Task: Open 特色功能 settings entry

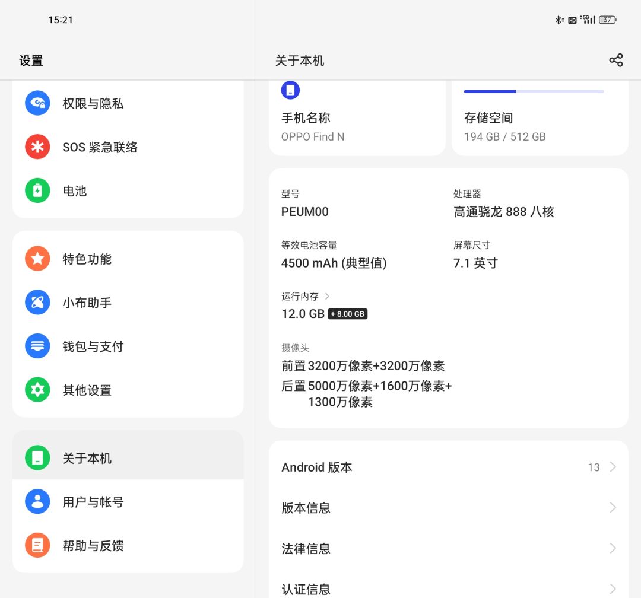Action: [x=128, y=258]
